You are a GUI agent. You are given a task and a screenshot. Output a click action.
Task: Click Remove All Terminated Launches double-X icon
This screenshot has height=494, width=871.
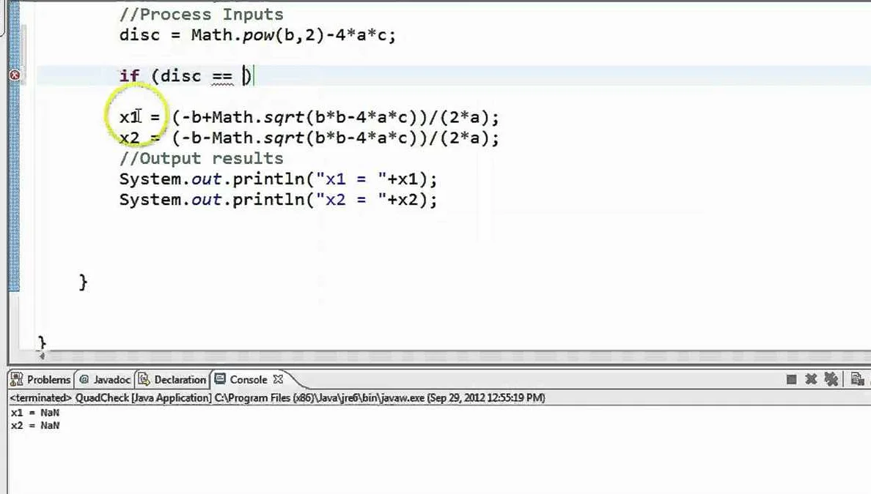point(831,379)
